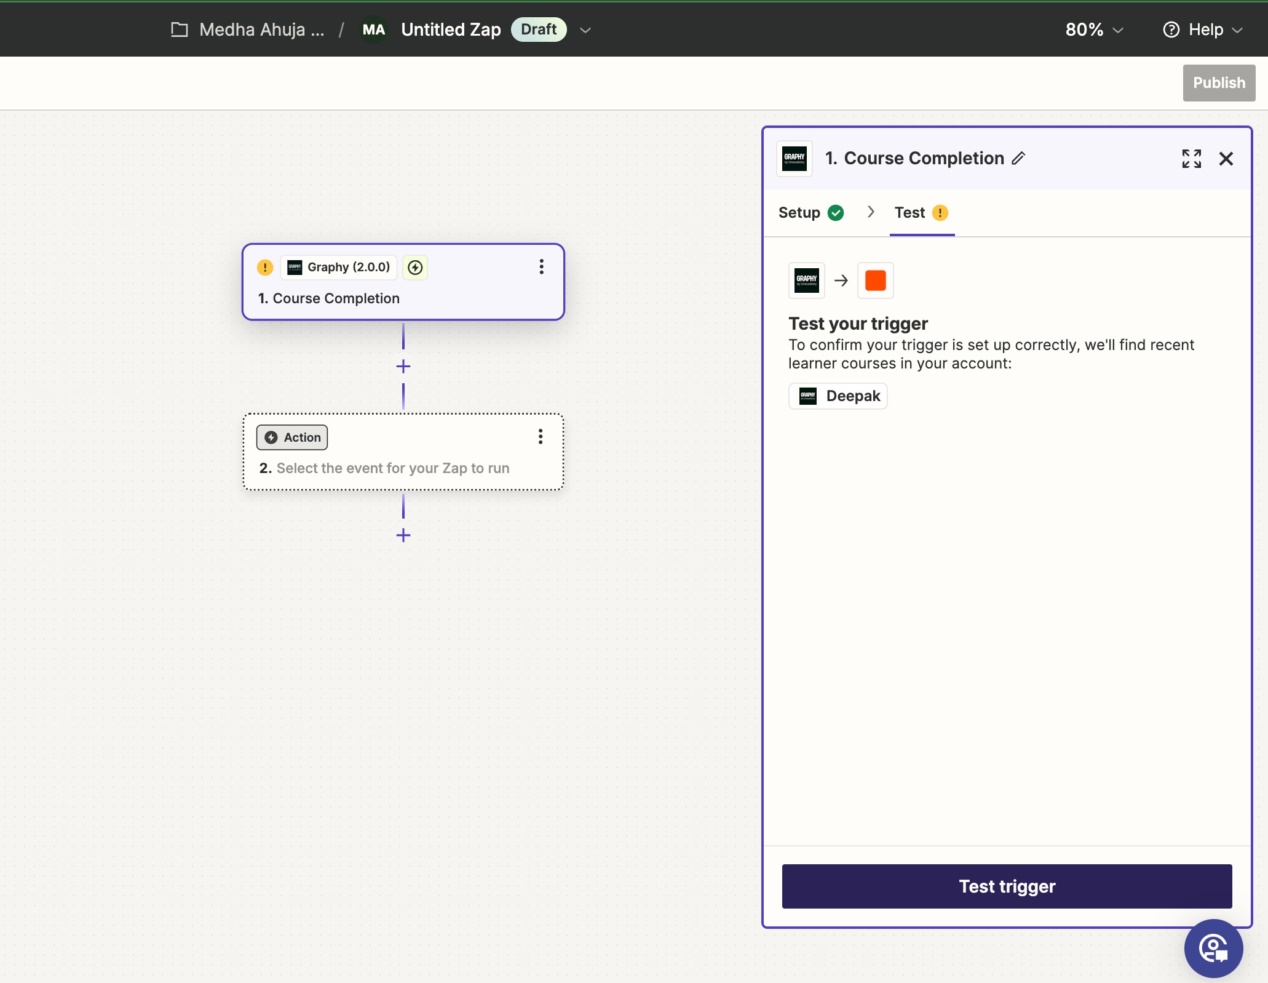Click the plus icon between trigger and action

pyautogui.click(x=403, y=367)
